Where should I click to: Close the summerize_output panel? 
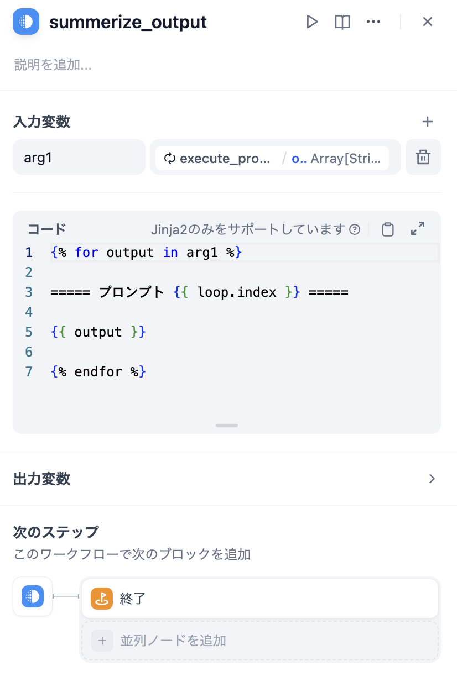[x=427, y=22]
